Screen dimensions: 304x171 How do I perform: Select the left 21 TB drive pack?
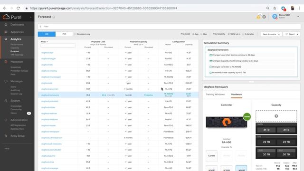pos(266,130)
